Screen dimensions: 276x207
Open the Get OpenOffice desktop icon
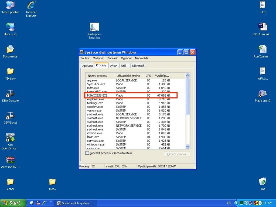click(x=10, y=138)
